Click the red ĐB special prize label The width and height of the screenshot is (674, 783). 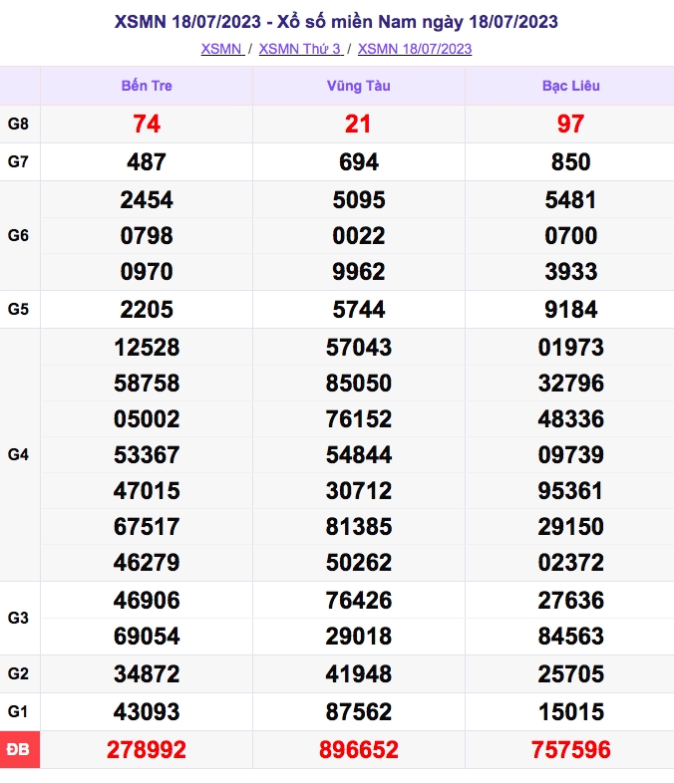(20, 749)
